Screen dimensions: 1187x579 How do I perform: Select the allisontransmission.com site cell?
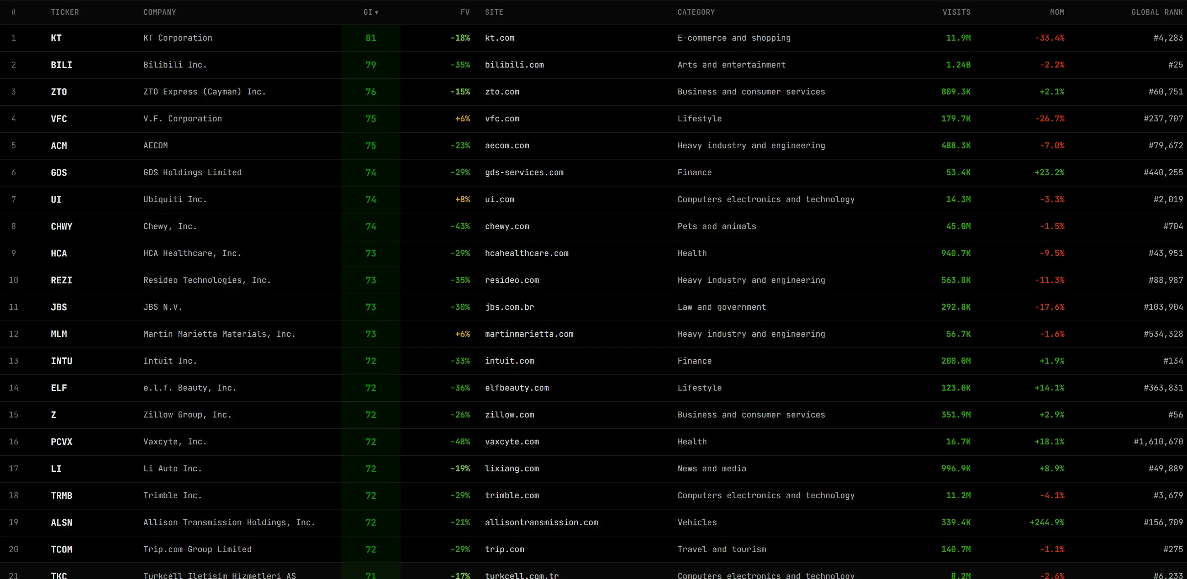[x=541, y=523]
